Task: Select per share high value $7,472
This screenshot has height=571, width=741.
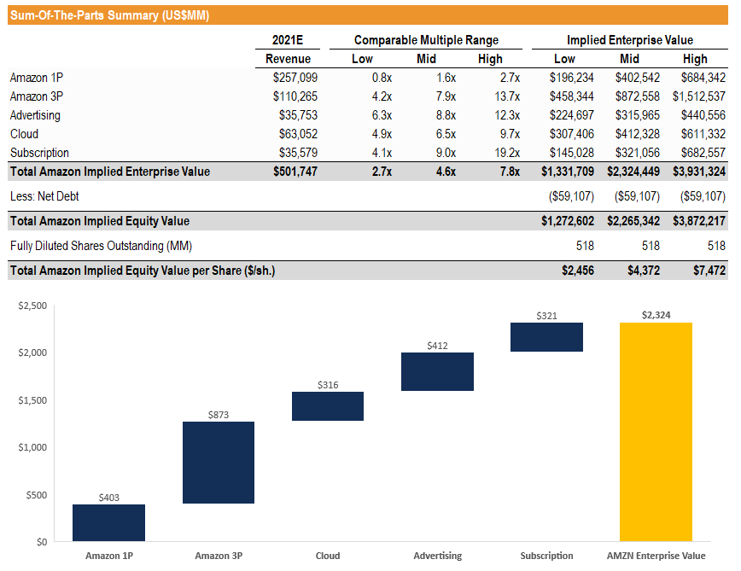Action: (709, 271)
